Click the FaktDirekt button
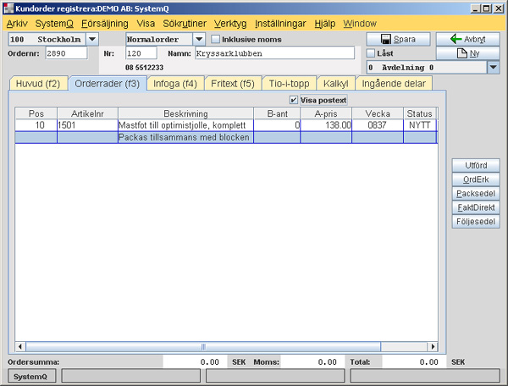This screenshot has height=386, width=508. [x=476, y=207]
